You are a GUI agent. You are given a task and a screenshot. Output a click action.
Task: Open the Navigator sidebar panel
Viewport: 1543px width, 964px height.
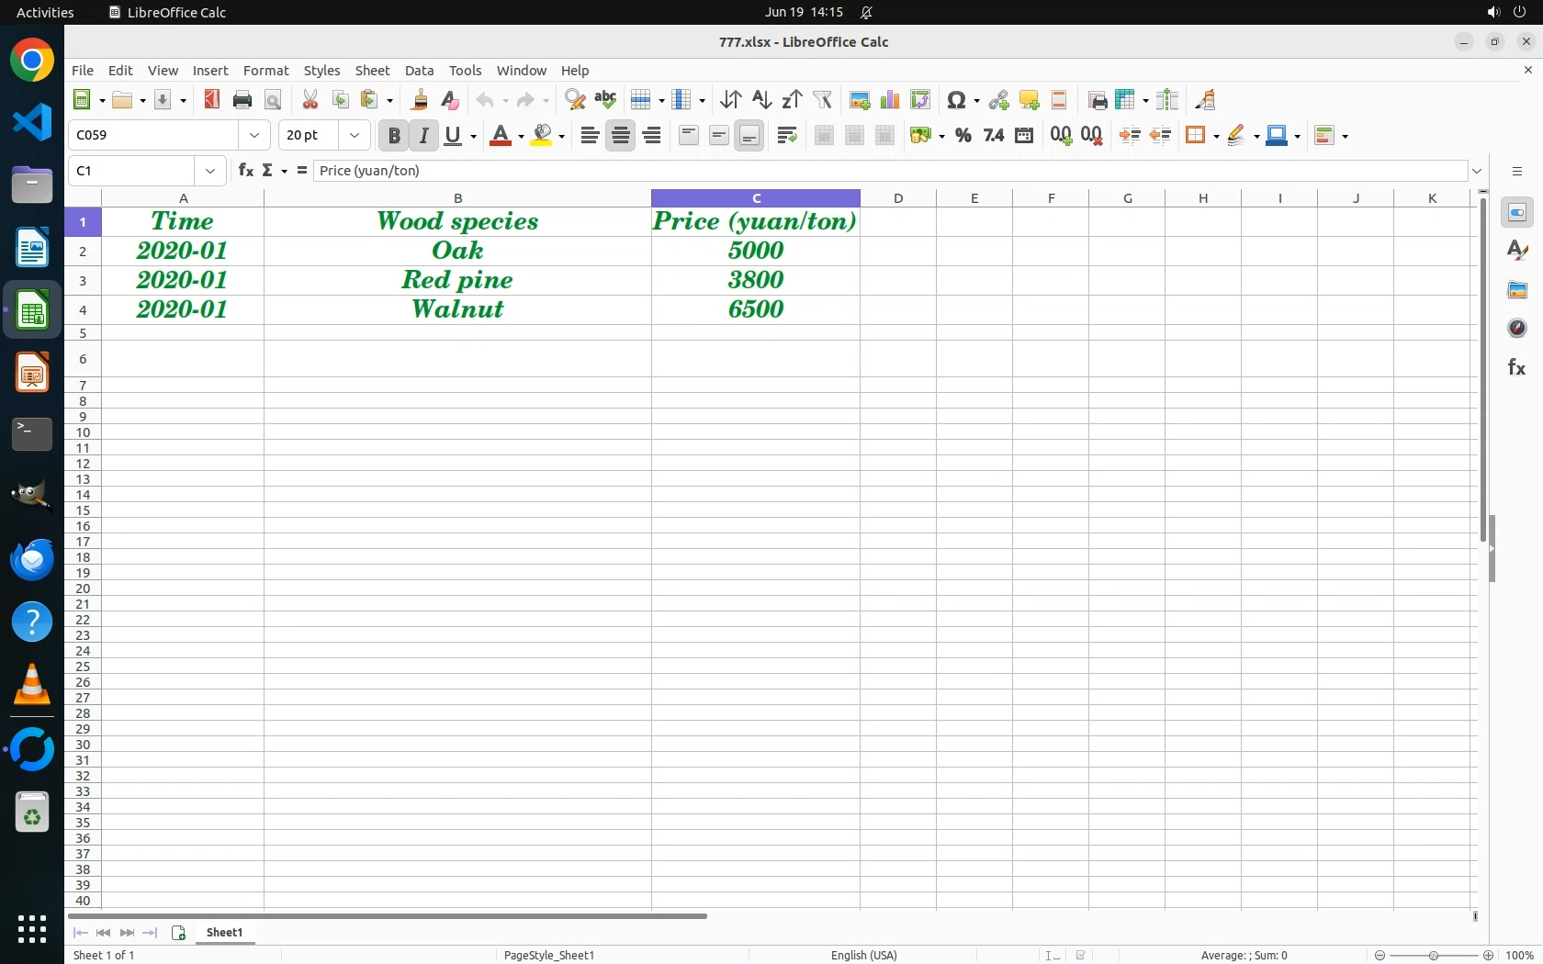point(1516,329)
